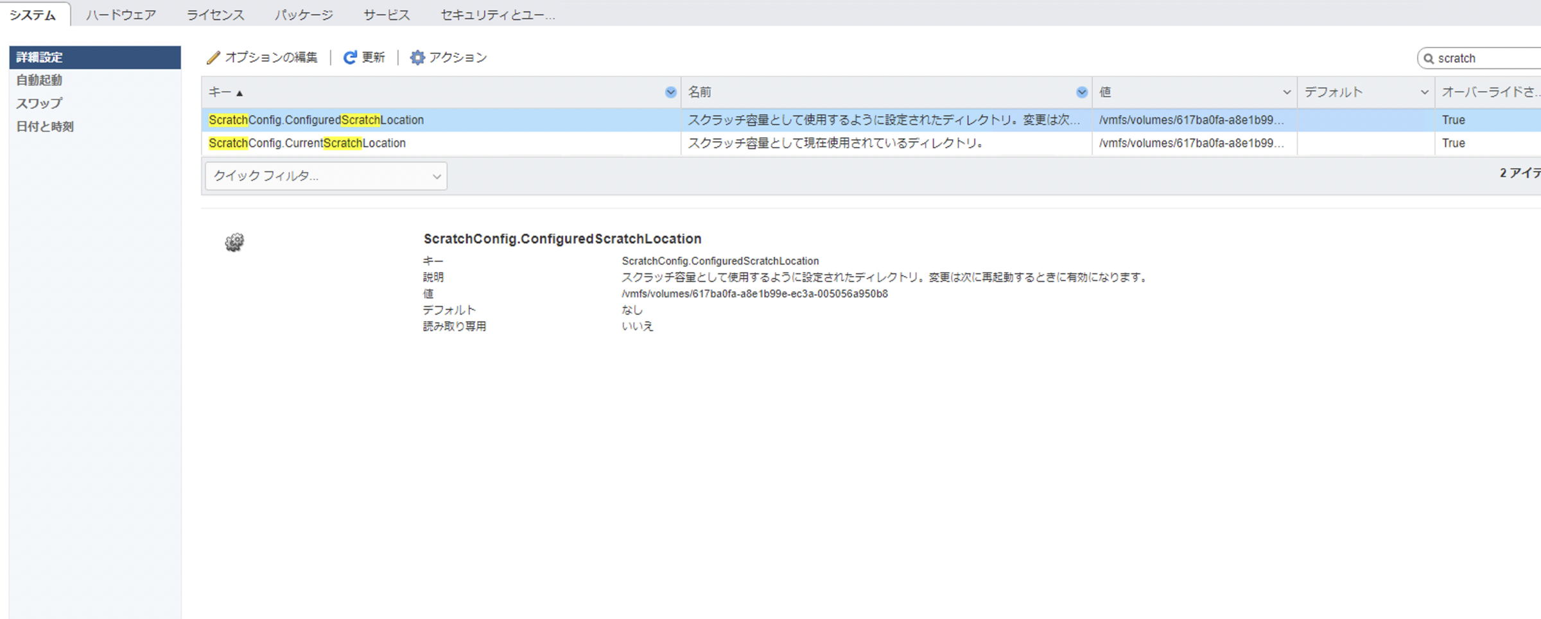Expand the 値 column dropdown arrow

pos(1287,92)
